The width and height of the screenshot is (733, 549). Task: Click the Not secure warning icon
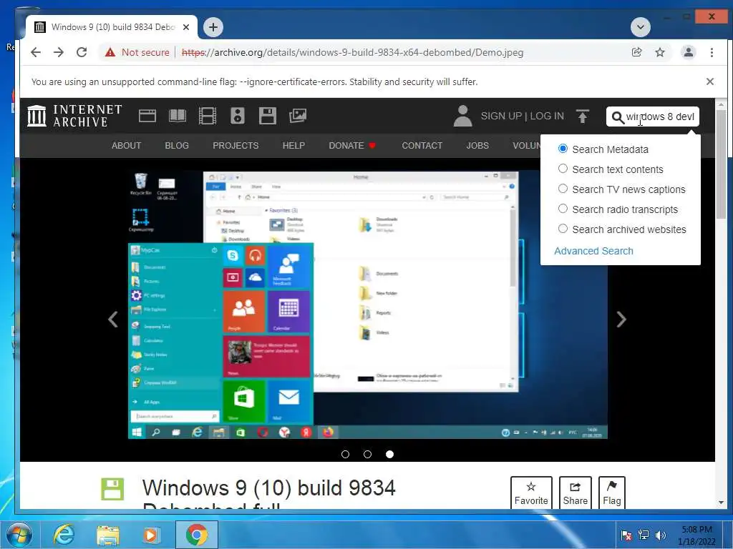pos(110,52)
